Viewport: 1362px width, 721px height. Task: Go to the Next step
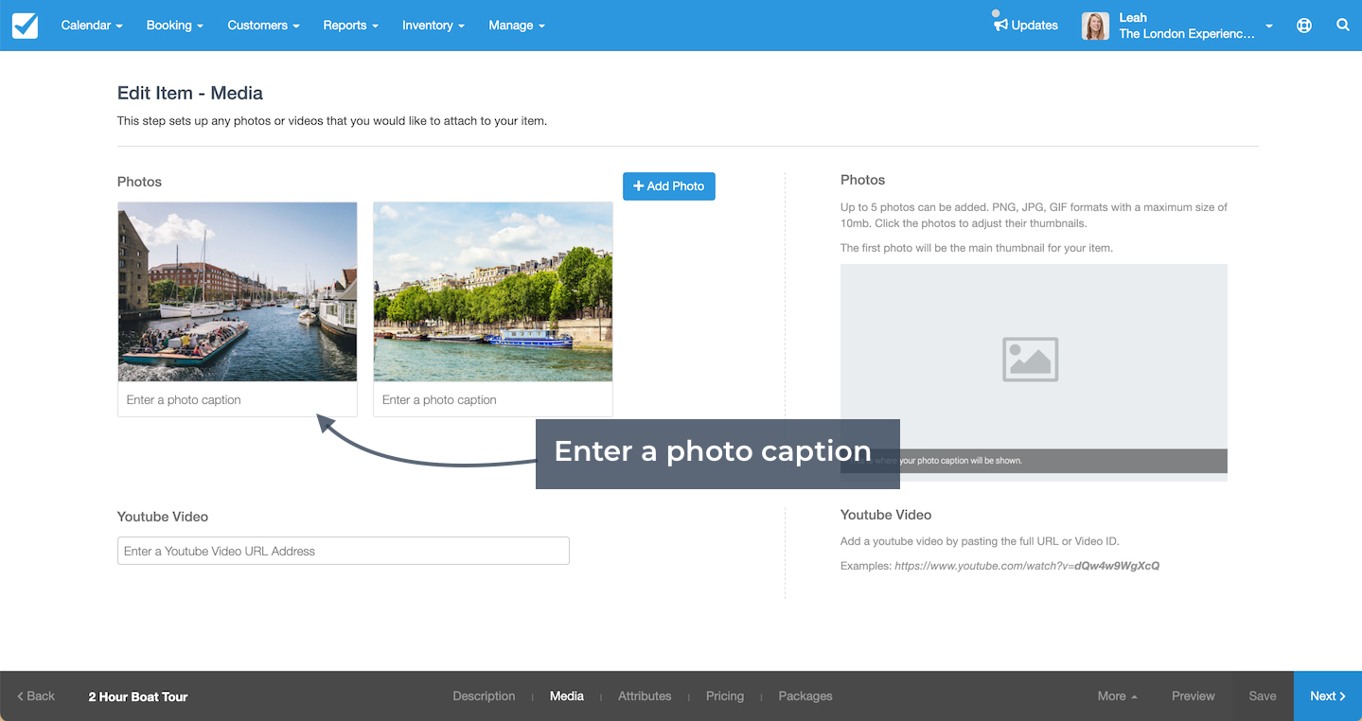[1328, 696]
